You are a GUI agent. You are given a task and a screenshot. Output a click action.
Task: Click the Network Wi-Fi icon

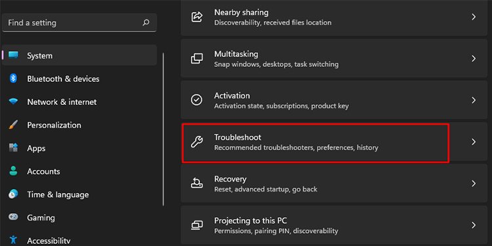click(13, 102)
